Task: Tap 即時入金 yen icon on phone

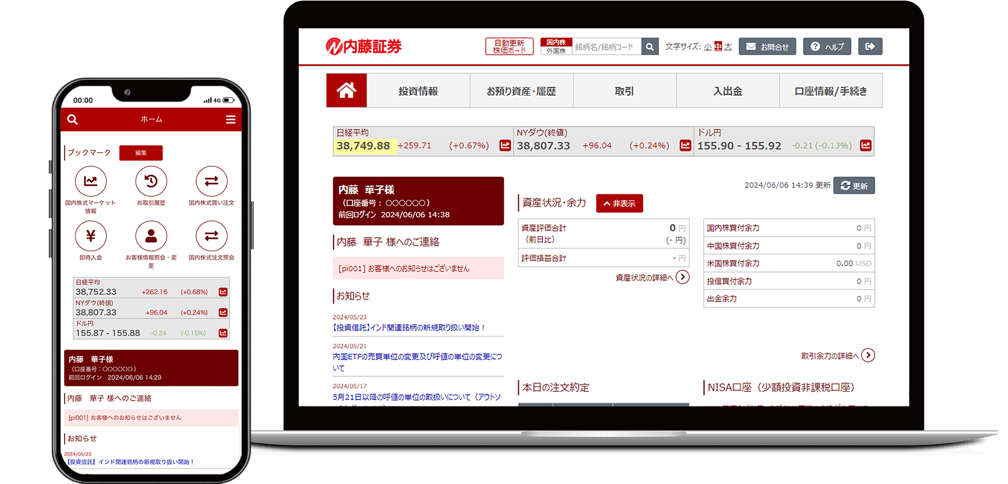Action: [x=90, y=236]
